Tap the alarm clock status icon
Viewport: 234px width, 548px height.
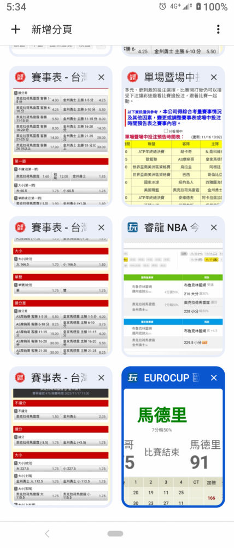162,6
